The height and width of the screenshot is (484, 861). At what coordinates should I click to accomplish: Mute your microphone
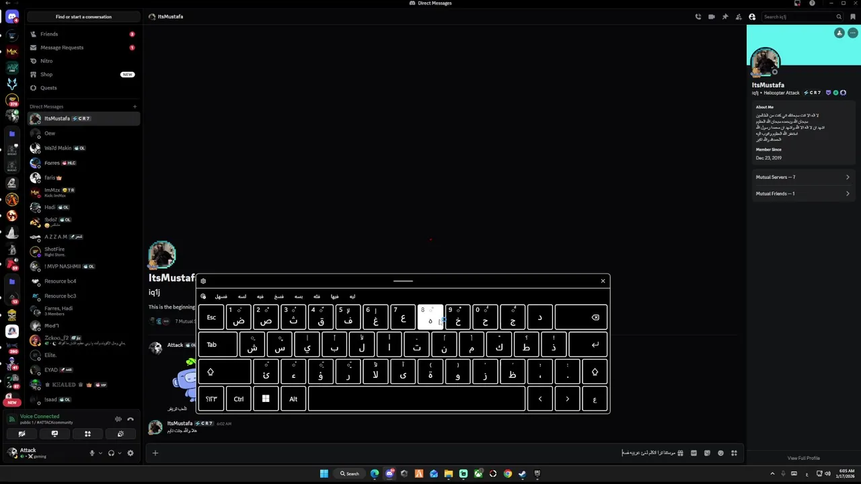(x=92, y=453)
